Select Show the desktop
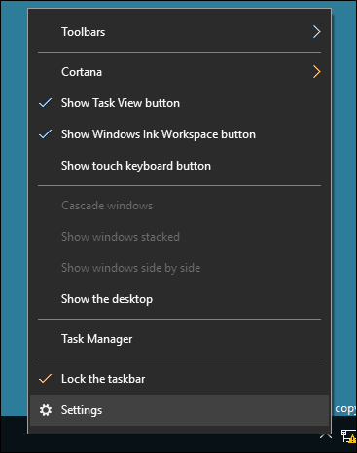357x453 pixels. pyautogui.click(x=179, y=299)
